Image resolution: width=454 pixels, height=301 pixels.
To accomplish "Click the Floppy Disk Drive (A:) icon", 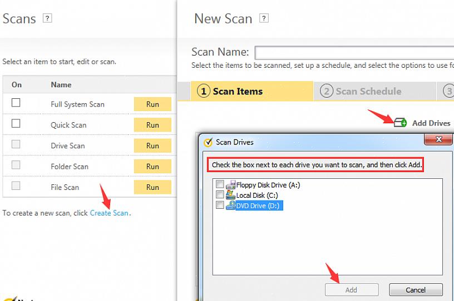I will pyautogui.click(x=231, y=185).
